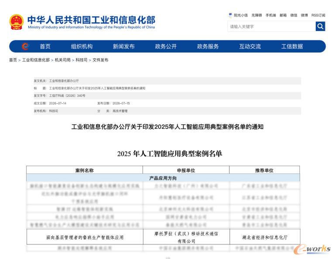The image size is (335, 259).
Task: Click the 发文机关 value 工业和信息化部办公厅
Action: pyautogui.click(x=64, y=81)
